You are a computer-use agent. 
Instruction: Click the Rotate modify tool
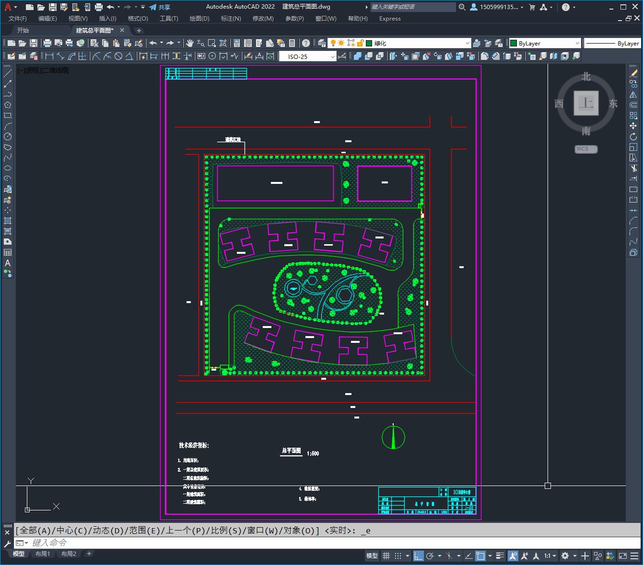(x=633, y=136)
